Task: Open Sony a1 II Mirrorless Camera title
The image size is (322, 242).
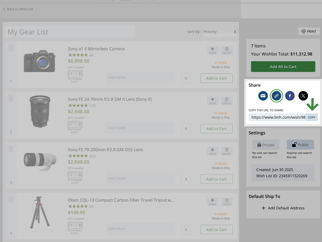Action: [x=96, y=49]
